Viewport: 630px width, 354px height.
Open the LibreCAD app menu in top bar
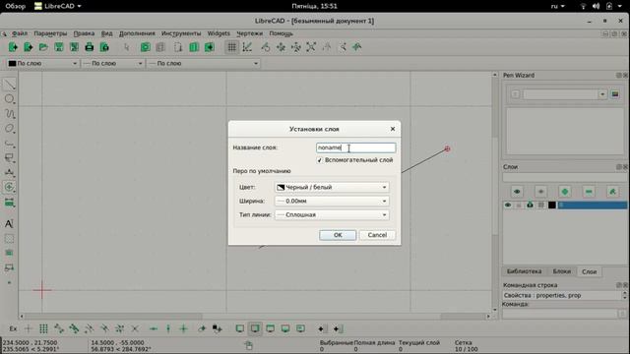point(58,6)
